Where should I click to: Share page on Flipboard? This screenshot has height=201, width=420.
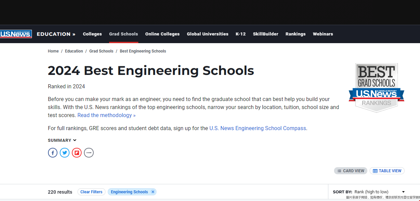tap(77, 153)
